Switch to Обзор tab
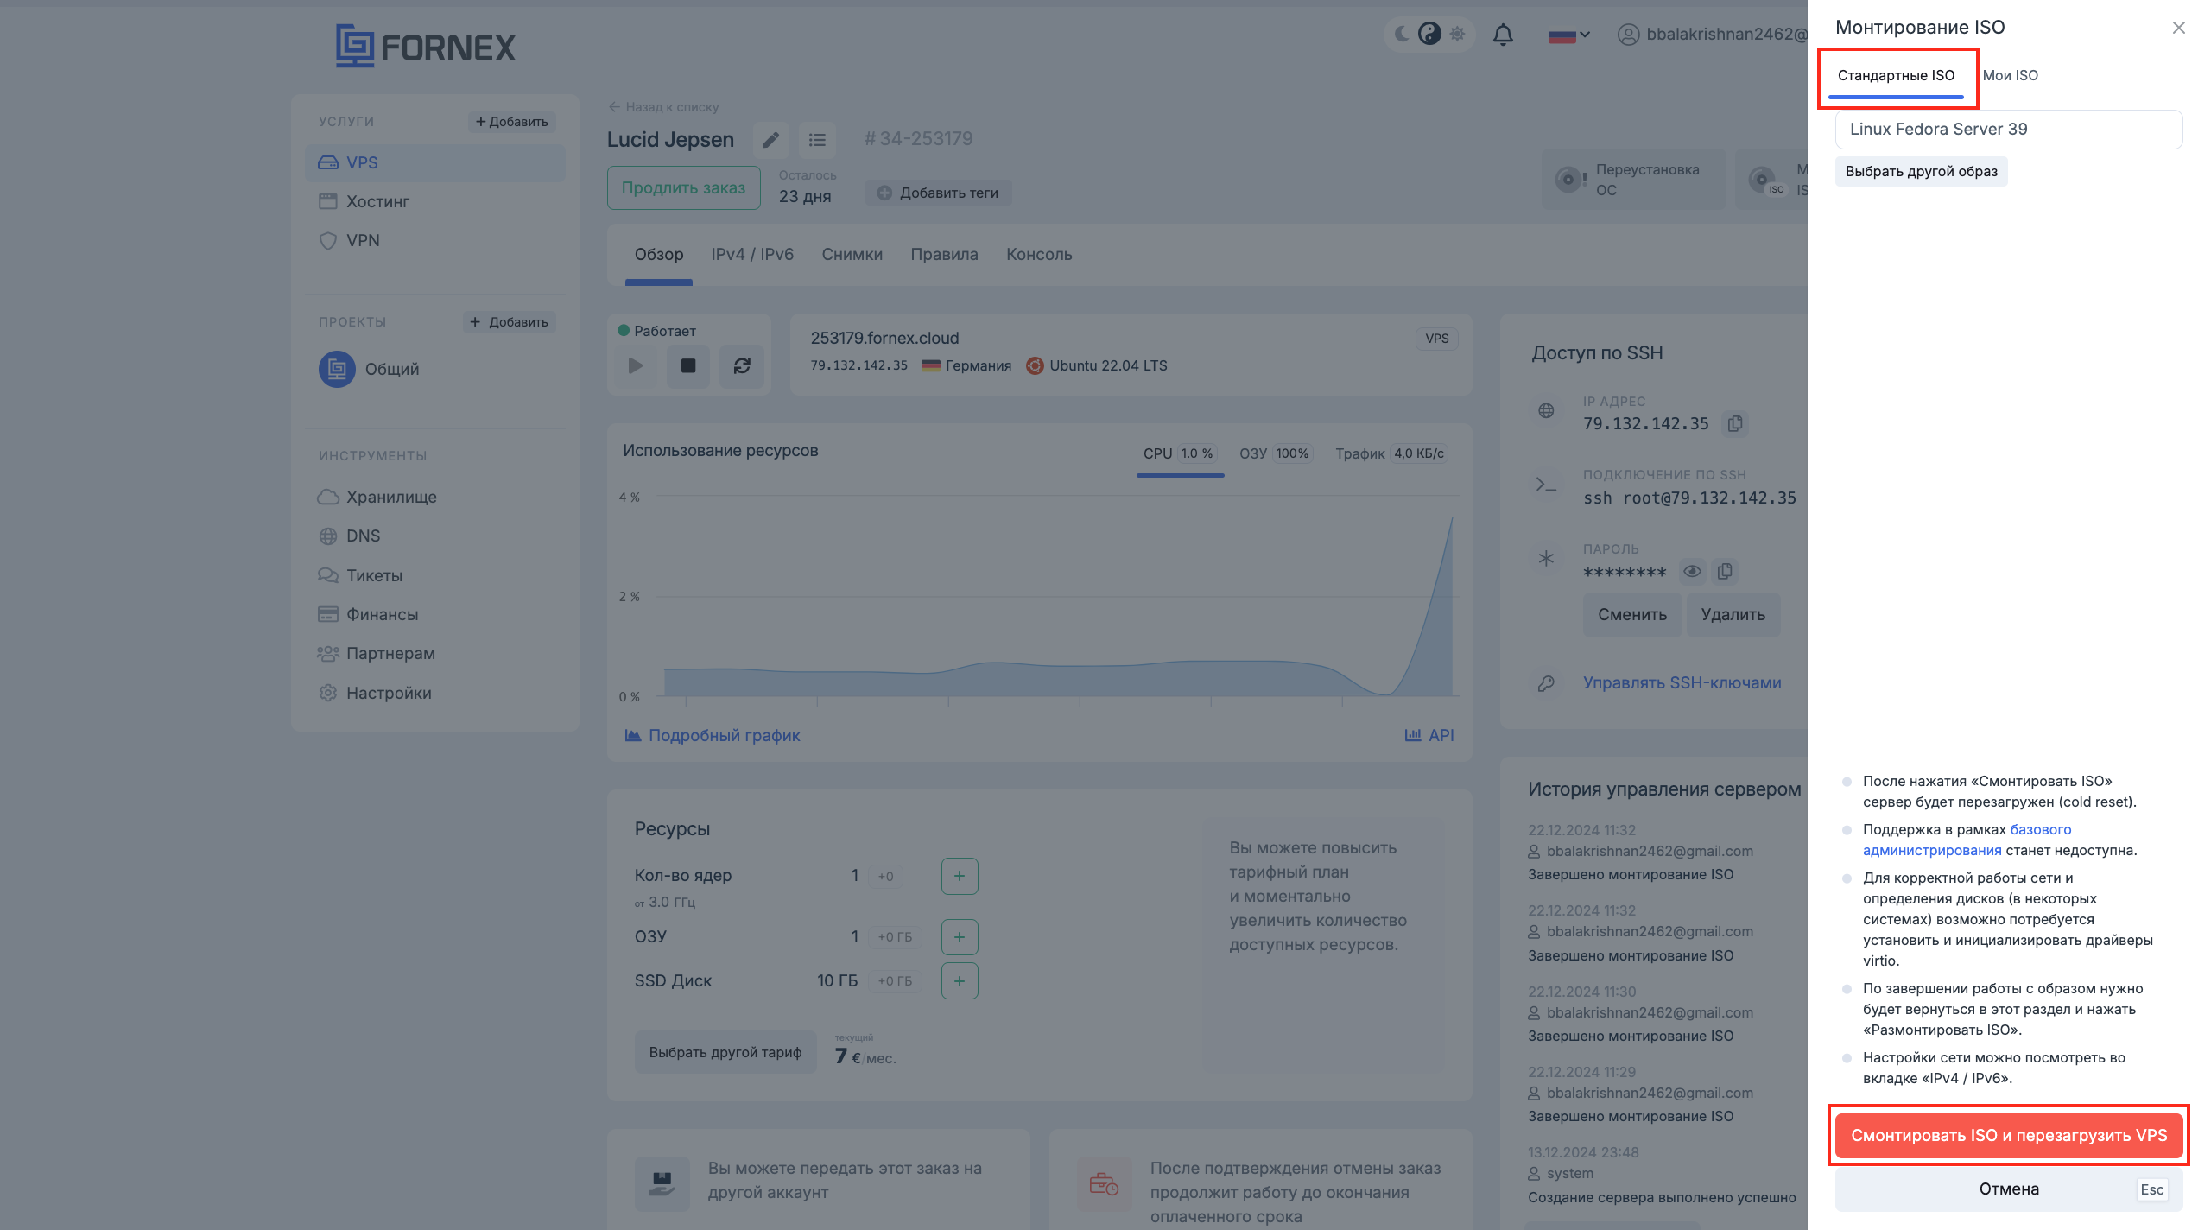 coord(659,255)
